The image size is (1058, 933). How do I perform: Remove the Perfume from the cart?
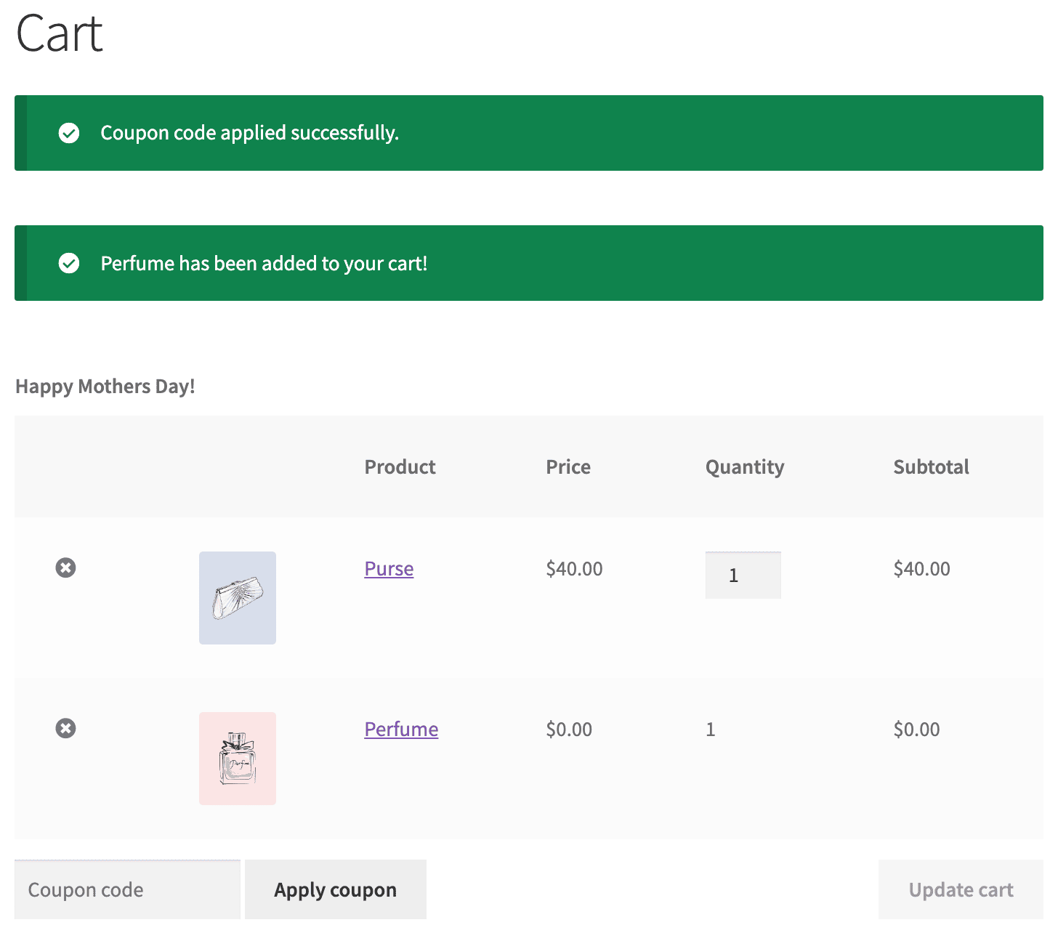click(x=65, y=728)
